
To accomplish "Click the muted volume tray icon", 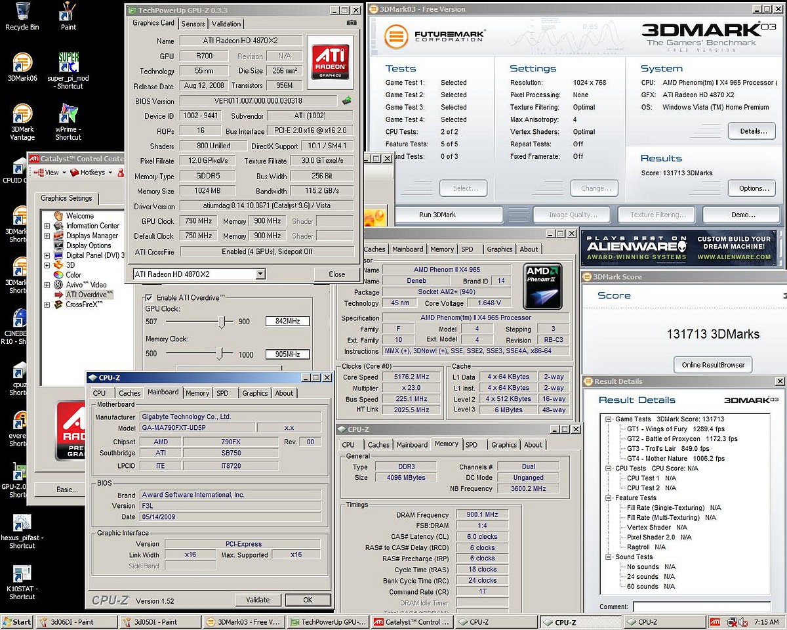I will tap(743, 621).
